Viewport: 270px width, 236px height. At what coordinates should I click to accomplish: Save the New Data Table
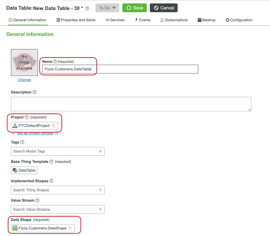pyautogui.click(x=134, y=8)
